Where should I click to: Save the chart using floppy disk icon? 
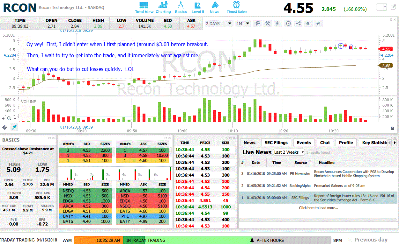(x=392, y=128)
